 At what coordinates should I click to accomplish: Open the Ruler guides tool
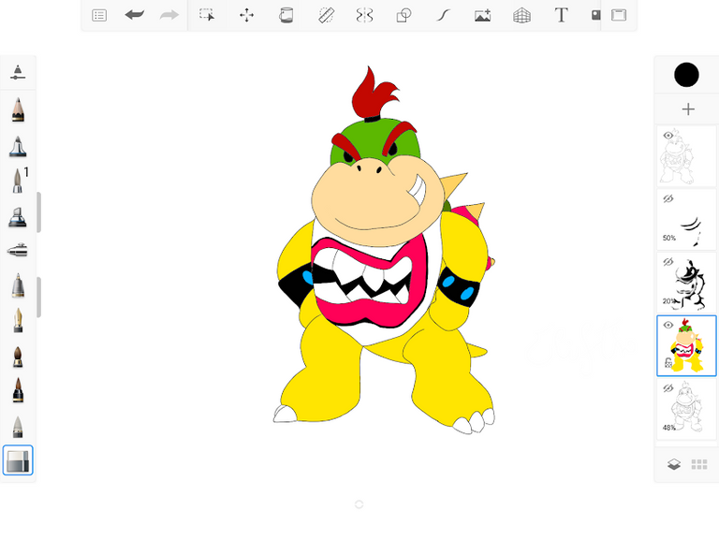point(326,15)
